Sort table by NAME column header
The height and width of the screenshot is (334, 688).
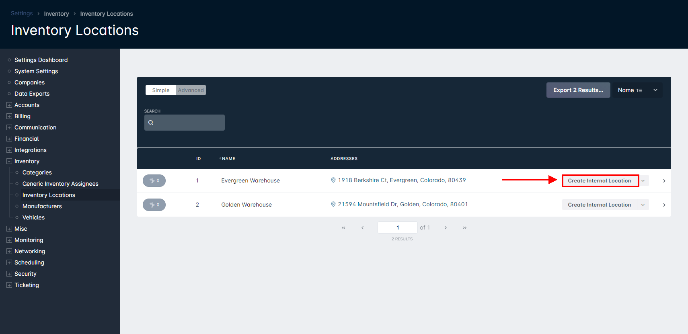pyautogui.click(x=228, y=158)
